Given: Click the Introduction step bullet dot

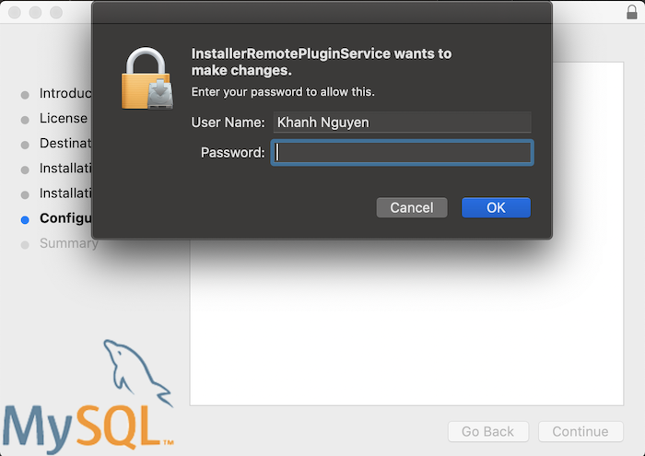Looking at the screenshot, I should click(x=25, y=95).
